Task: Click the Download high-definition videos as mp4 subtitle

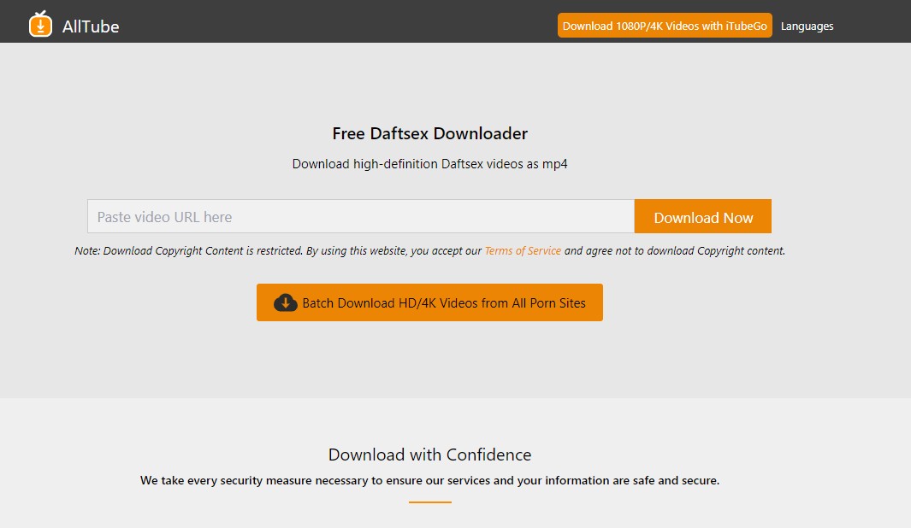Action: pos(430,164)
